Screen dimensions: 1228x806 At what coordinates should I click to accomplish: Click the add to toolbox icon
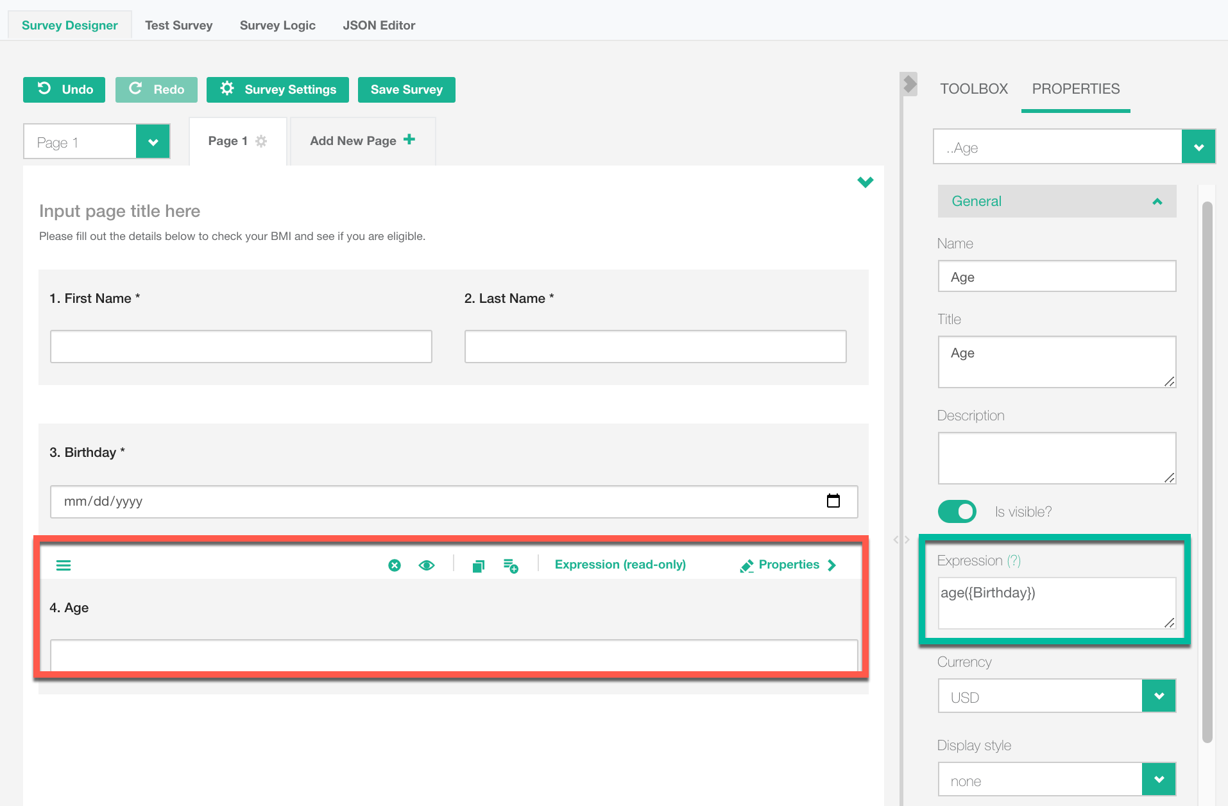tap(511, 565)
